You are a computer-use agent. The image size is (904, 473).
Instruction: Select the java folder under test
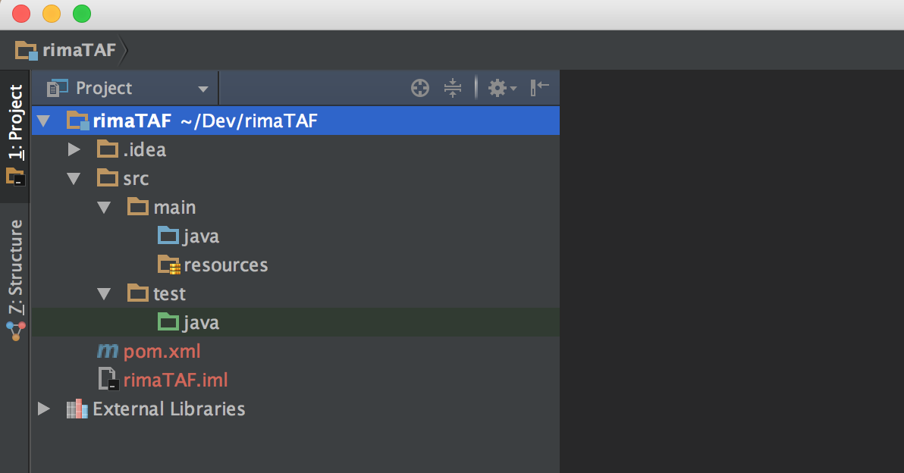200,323
